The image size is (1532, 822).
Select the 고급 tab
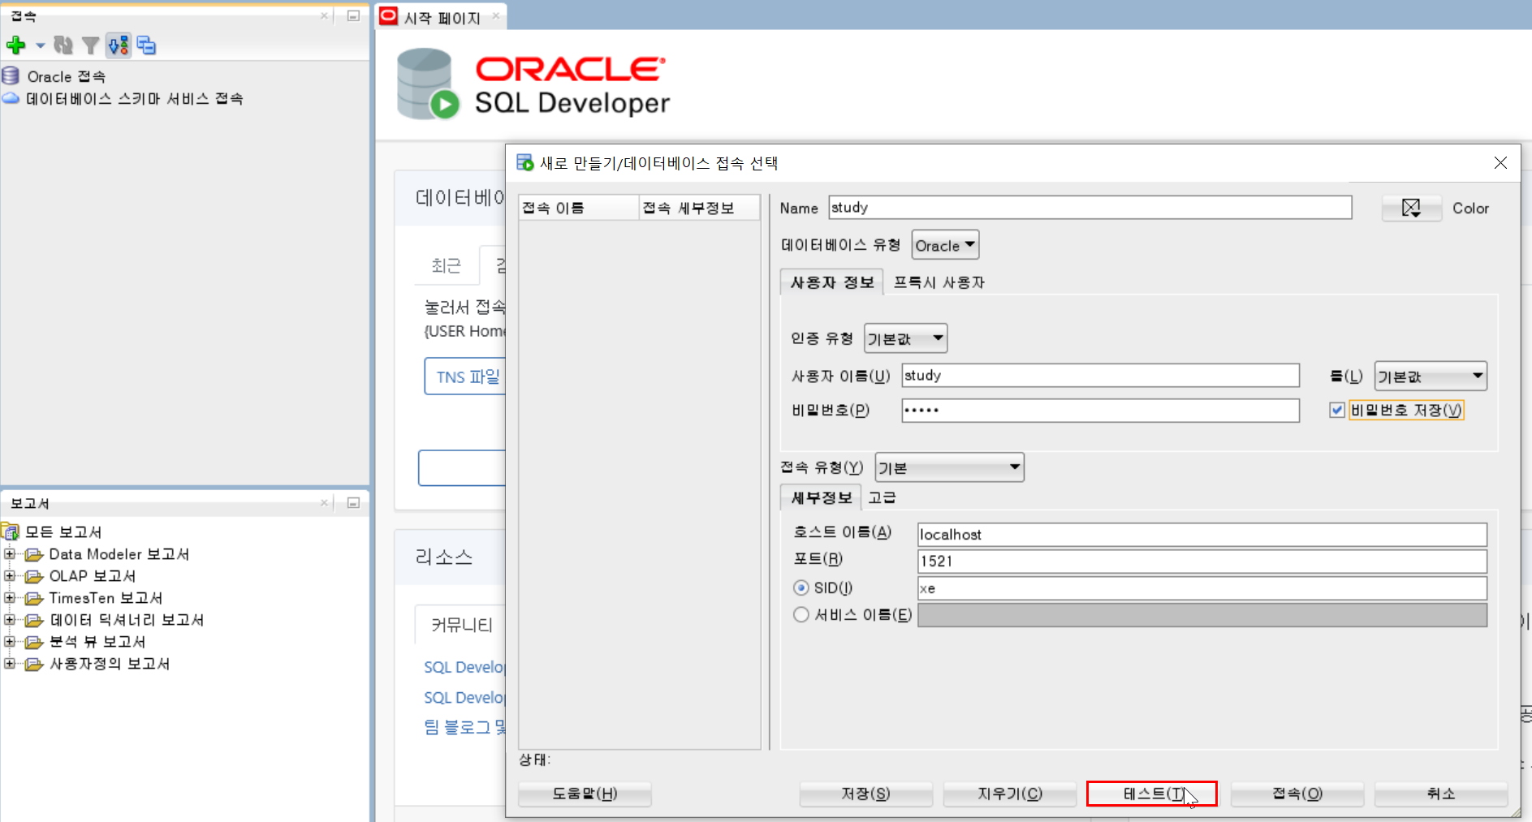[882, 497]
